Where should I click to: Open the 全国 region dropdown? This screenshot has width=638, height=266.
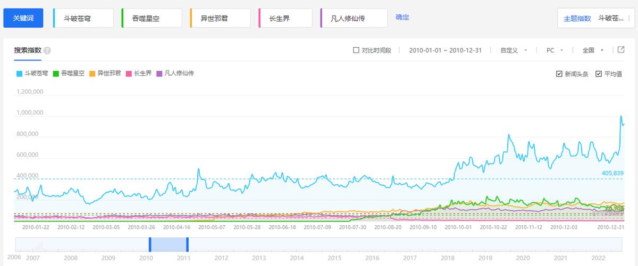click(593, 50)
